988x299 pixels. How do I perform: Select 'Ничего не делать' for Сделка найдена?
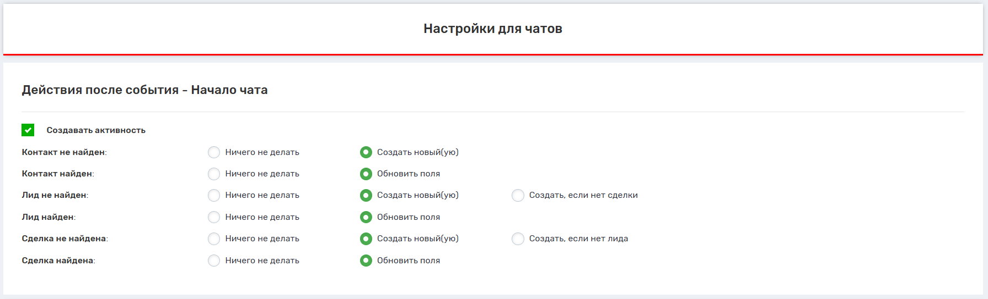tap(214, 261)
